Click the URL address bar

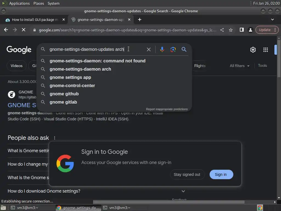(128, 30)
